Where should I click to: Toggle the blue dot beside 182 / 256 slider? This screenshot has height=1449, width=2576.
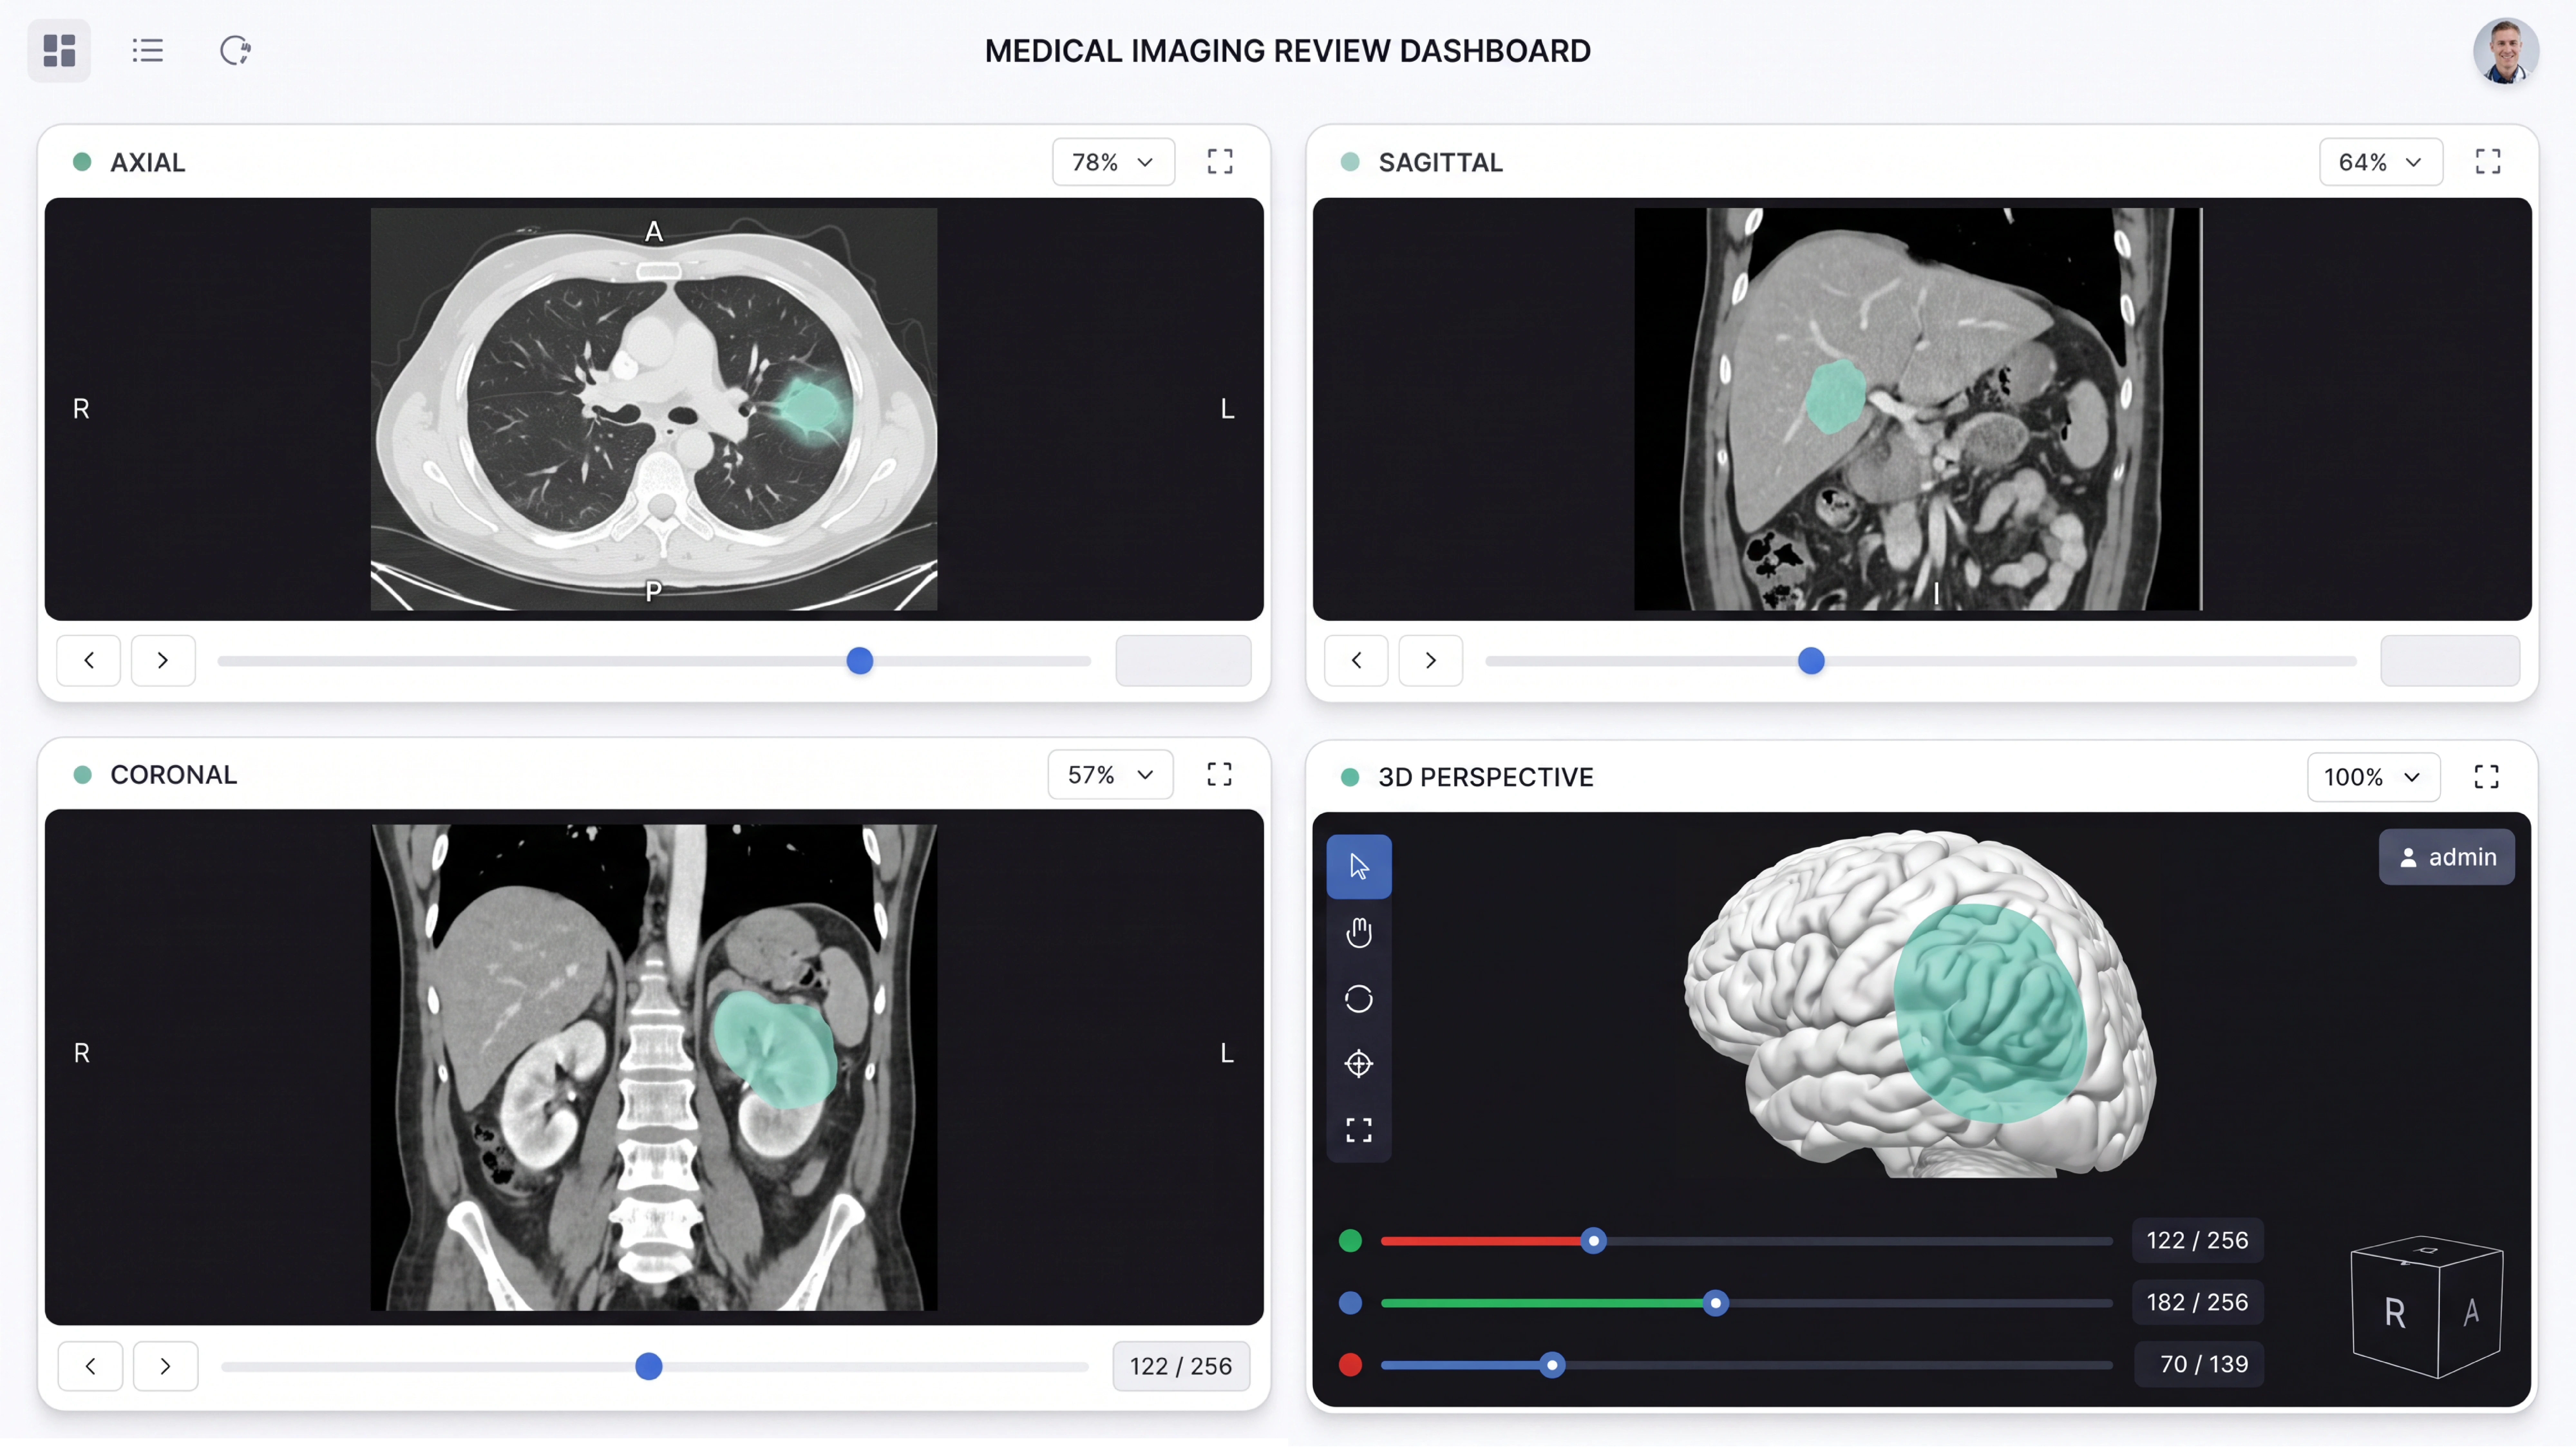[1350, 1303]
